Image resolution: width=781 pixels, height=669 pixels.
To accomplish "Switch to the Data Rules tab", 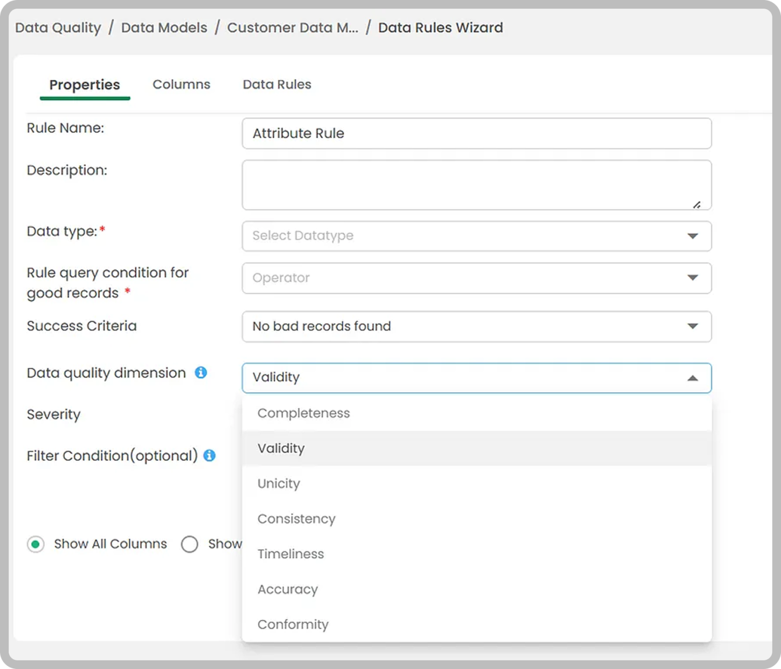I will (x=277, y=84).
